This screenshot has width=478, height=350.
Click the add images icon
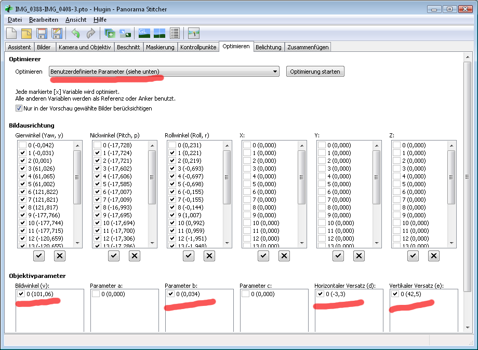coord(110,33)
